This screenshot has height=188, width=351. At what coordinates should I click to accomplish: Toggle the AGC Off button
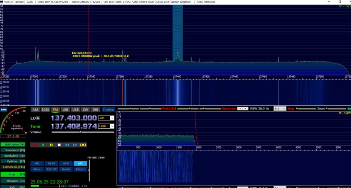51,169
